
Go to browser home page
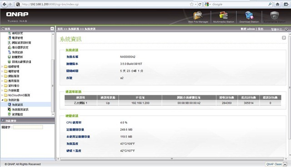tap(277, 4)
